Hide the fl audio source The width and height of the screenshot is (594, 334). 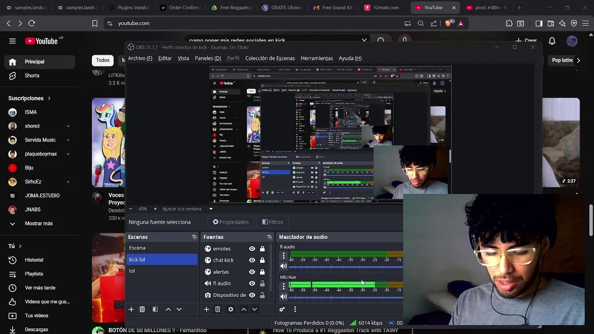tap(252, 283)
